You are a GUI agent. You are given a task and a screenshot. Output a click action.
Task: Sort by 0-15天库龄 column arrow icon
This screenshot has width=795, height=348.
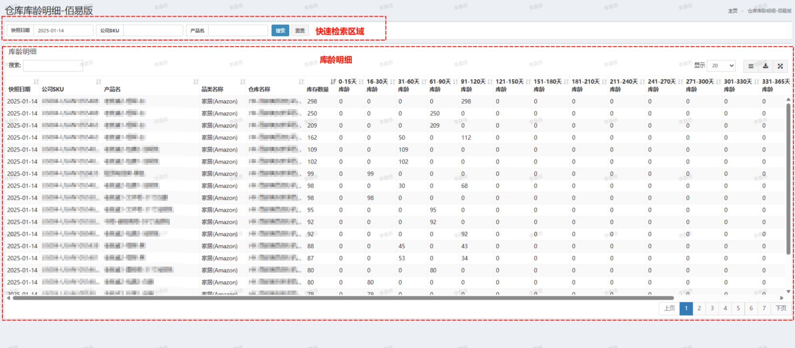point(361,81)
